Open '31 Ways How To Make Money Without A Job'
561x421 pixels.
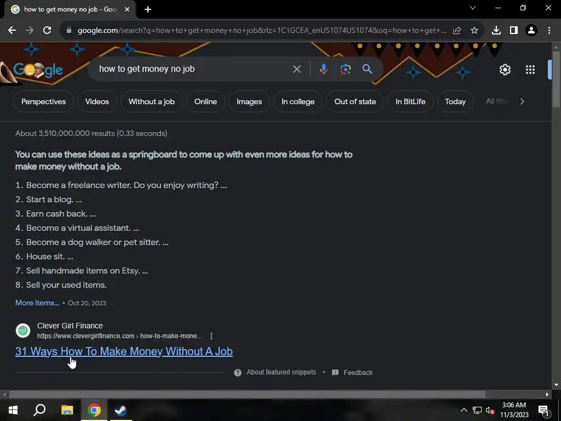[124, 351]
